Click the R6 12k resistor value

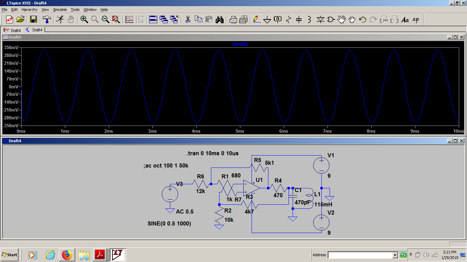click(x=201, y=191)
